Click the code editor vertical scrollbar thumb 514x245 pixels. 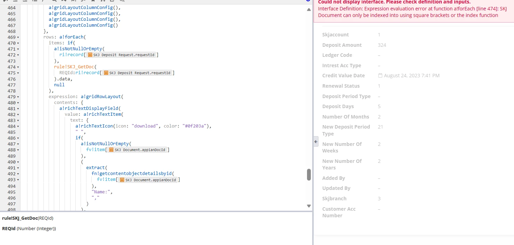coord(309,175)
